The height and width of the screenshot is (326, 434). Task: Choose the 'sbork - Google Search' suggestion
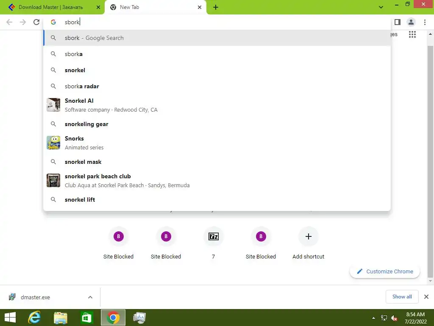(x=217, y=38)
